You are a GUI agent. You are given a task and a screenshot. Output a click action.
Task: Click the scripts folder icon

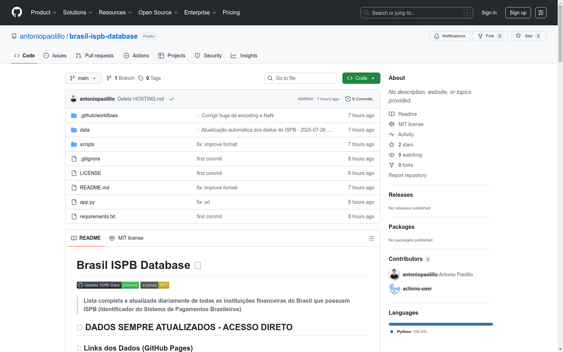point(74,144)
